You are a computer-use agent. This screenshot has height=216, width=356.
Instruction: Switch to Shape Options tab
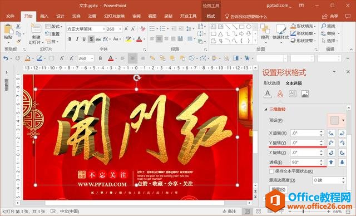(271, 83)
